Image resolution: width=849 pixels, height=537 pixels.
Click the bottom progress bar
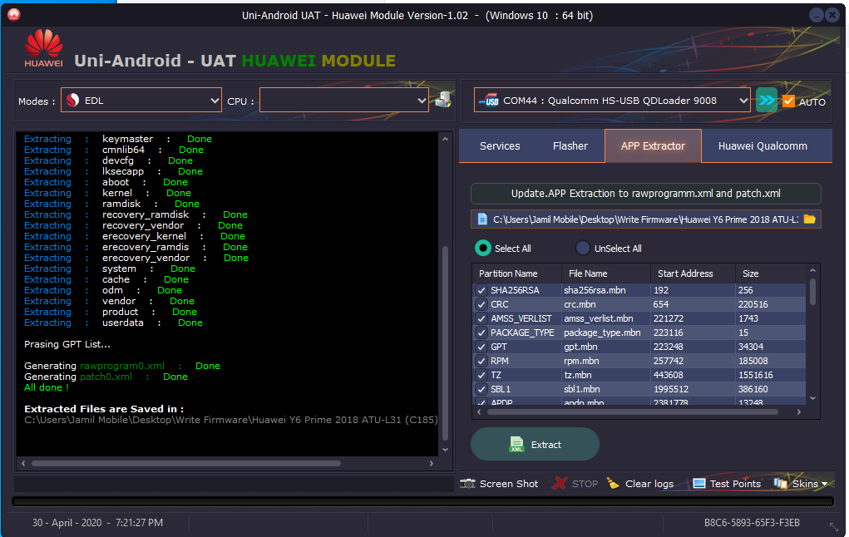pos(423,502)
